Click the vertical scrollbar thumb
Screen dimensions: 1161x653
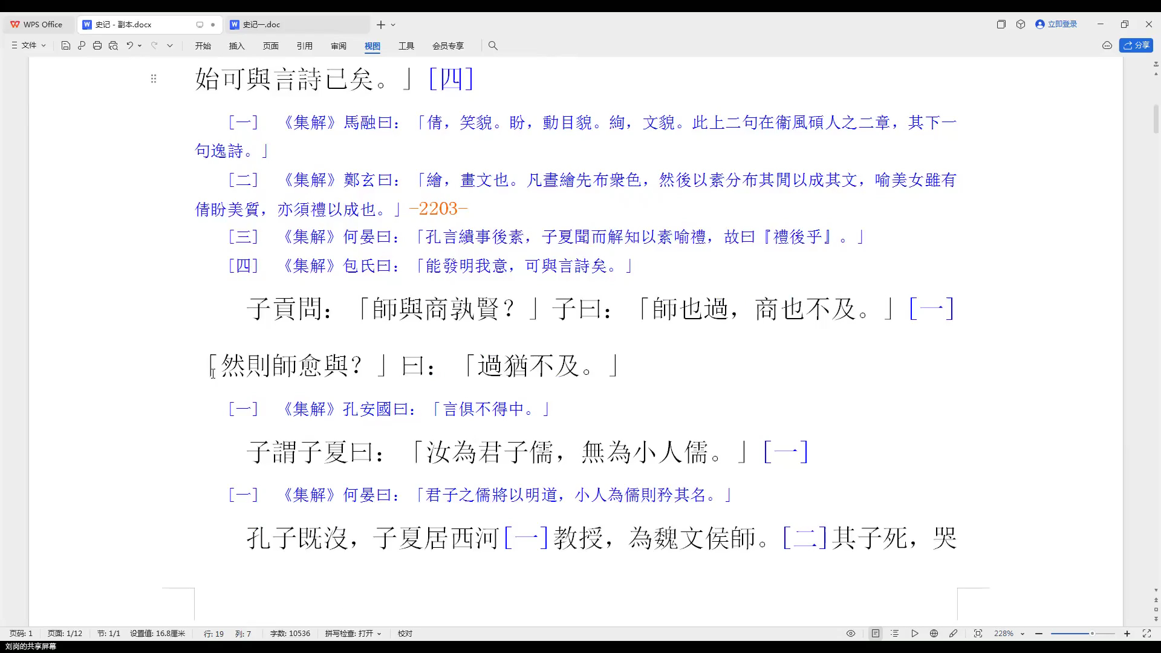(x=1156, y=119)
